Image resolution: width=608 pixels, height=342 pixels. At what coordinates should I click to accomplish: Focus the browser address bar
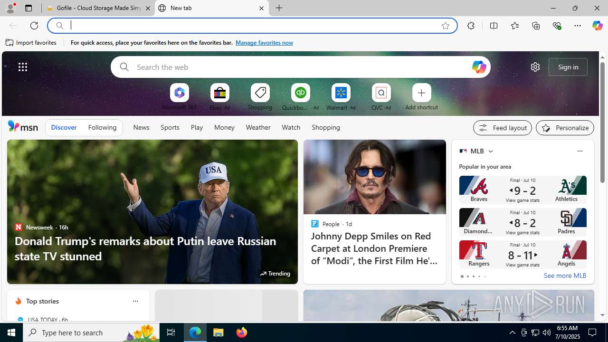coord(252,26)
